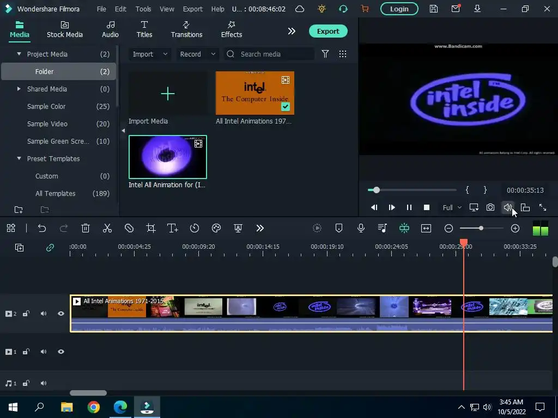Image resolution: width=558 pixels, height=418 pixels.
Task: Zoom in timeline with plus
Action: tap(515, 228)
